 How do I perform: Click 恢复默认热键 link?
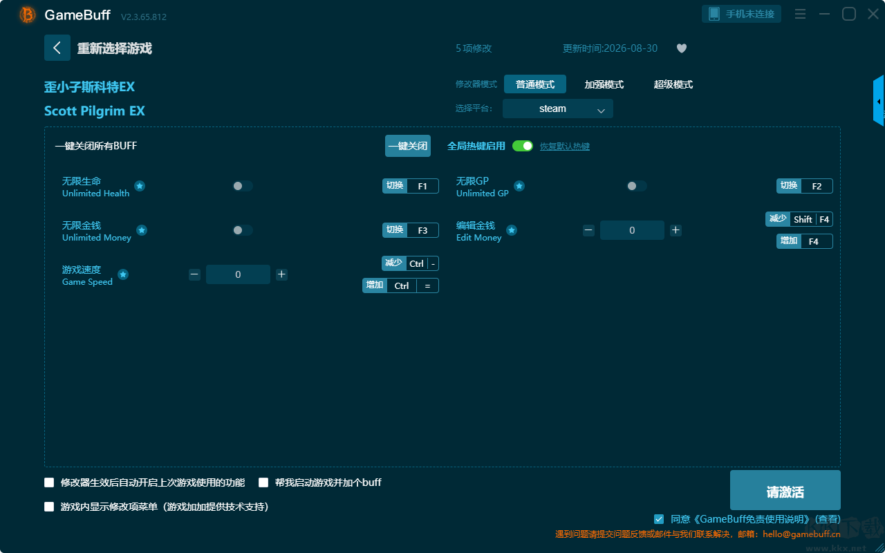tap(565, 147)
